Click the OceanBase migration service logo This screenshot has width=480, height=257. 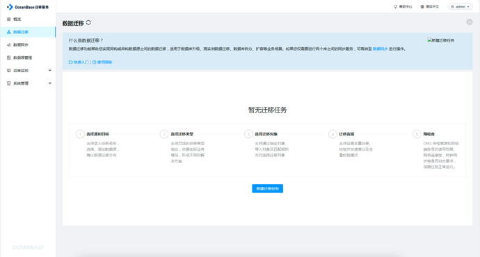pos(28,7)
